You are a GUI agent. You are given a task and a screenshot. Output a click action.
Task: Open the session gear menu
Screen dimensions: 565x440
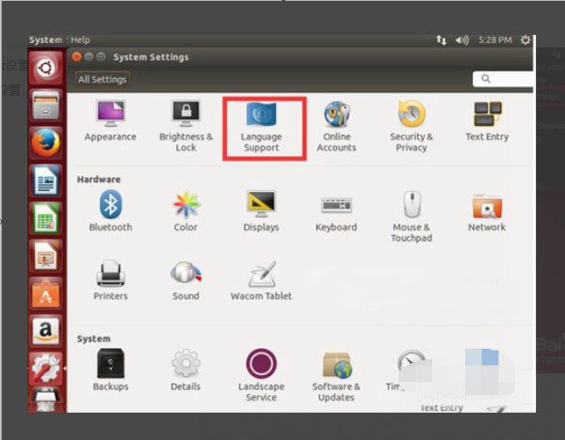coord(525,39)
